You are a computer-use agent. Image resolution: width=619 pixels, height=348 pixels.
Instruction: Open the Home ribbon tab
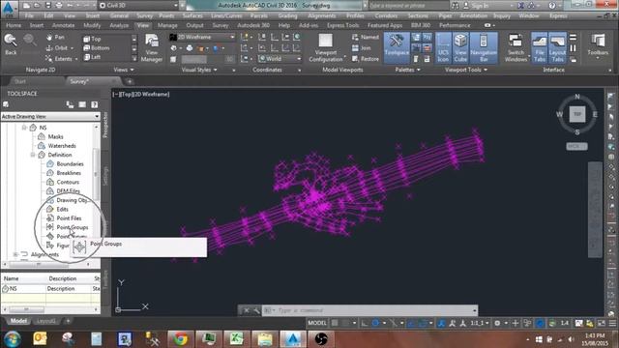tap(14, 25)
